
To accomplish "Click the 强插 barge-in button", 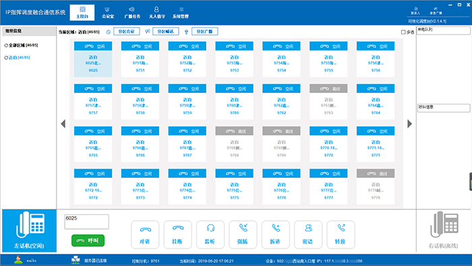I will tap(243, 235).
